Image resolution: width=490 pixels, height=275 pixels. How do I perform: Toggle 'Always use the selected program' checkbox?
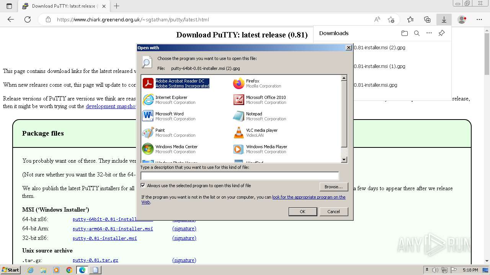coord(143,186)
